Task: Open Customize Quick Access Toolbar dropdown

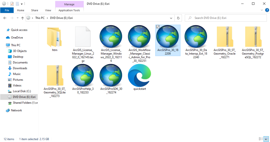Action: click(x=22, y=4)
